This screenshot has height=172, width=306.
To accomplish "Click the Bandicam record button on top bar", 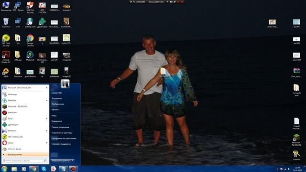I will [x=182, y=2].
